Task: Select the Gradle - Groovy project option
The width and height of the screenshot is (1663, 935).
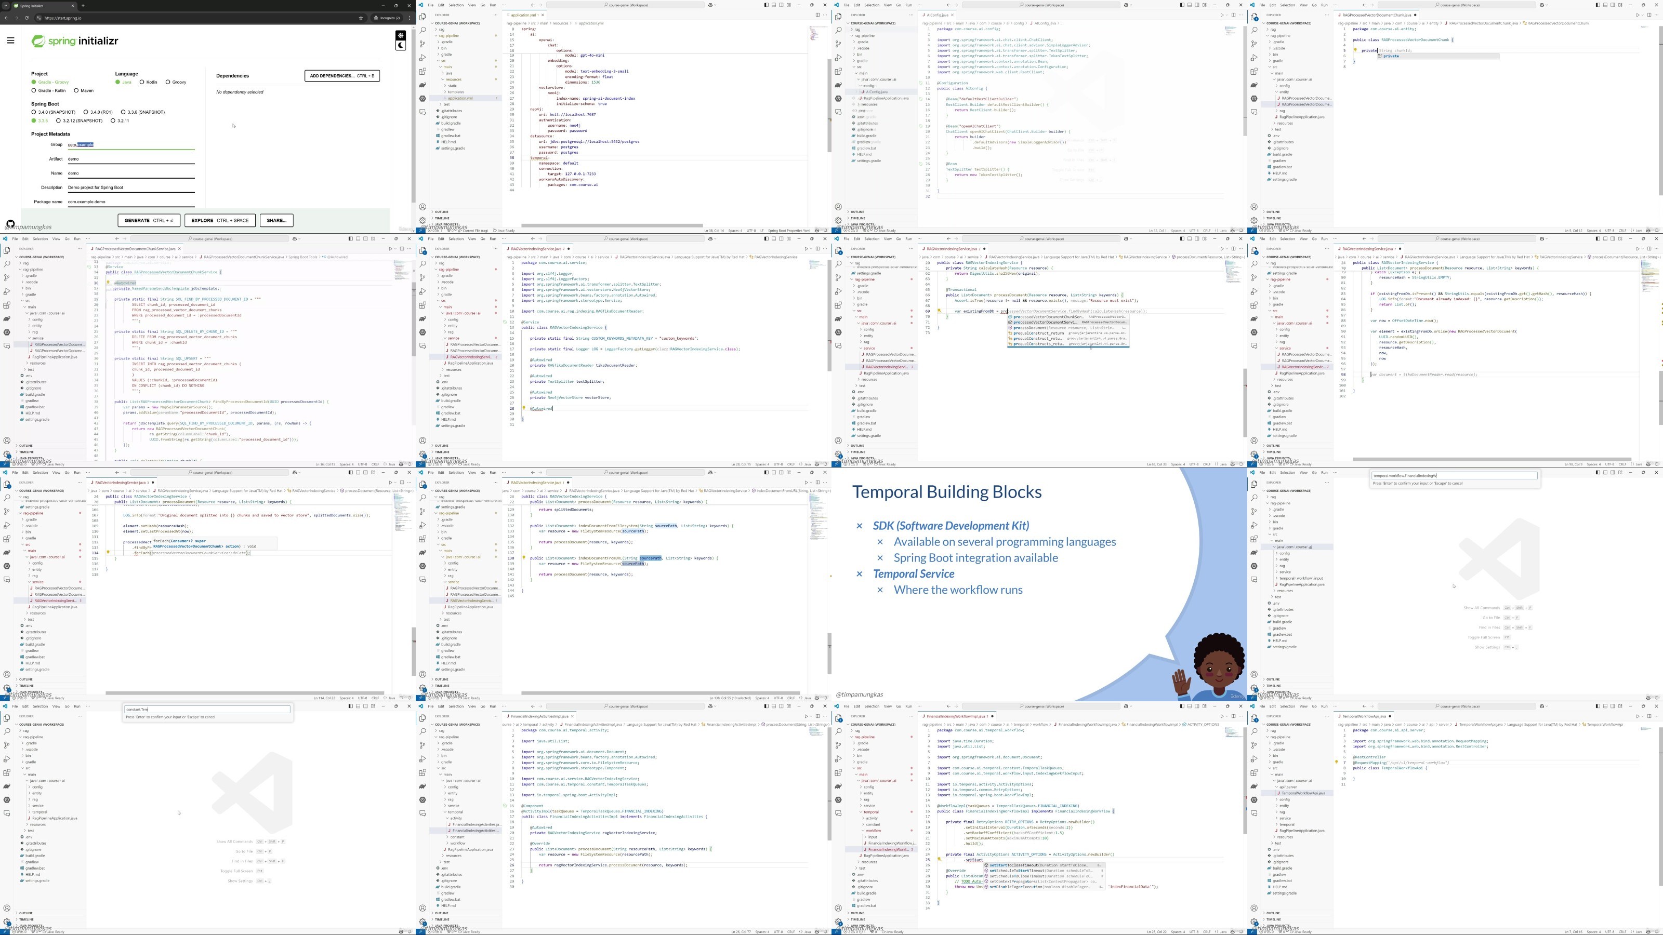Action: point(50,82)
